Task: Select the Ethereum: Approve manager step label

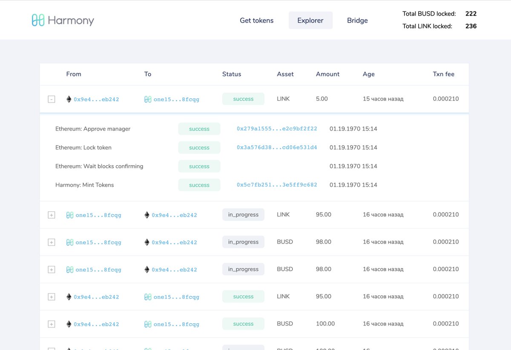Action: click(x=93, y=129)
